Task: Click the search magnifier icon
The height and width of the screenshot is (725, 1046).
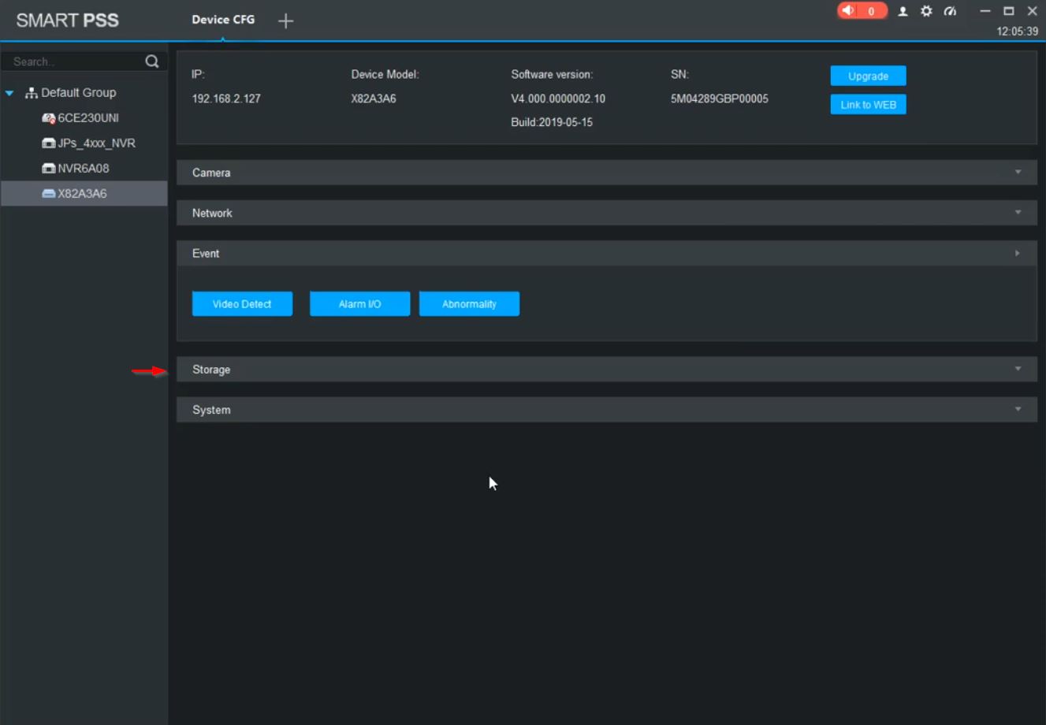Action: tap(152, 61)
